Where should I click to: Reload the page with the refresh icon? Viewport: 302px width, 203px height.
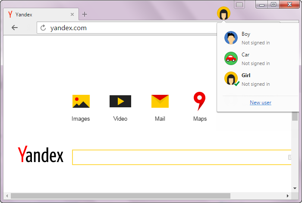[x=43, y=28]
